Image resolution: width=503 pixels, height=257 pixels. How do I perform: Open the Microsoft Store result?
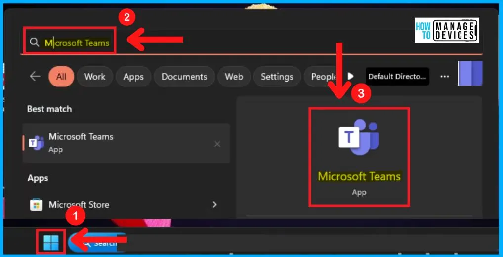pos(126,205)
